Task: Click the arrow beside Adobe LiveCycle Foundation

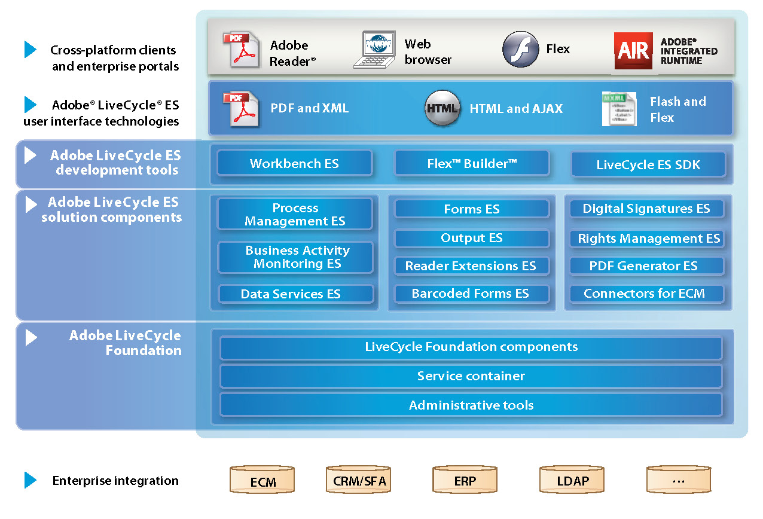Action: 31,337
